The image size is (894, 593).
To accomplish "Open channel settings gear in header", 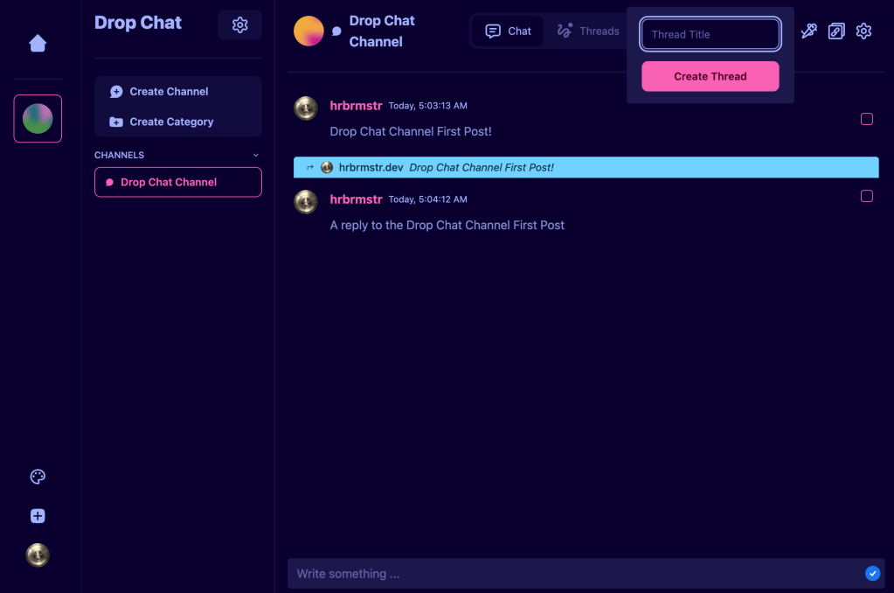I will pos(863,31).
